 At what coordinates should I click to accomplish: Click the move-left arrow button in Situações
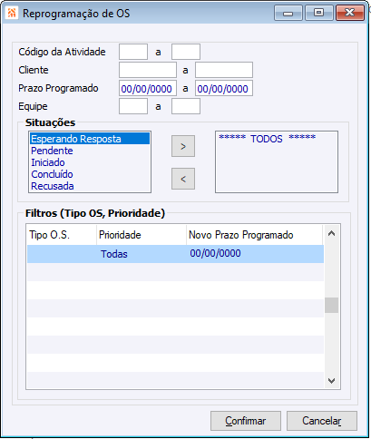coord(183,179)
